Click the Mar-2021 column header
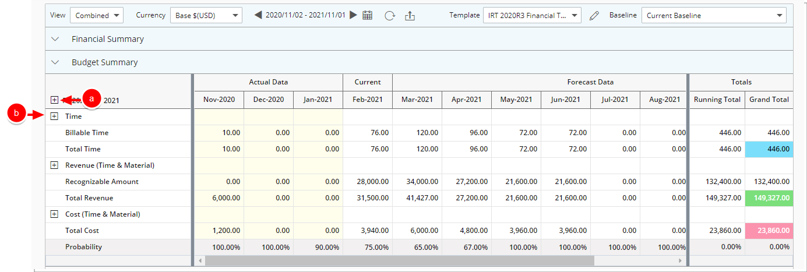807x272 pixels. (x=417, y=100)
